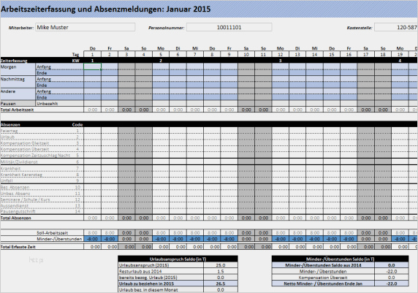Click the Tag label left of day numbers
418x293 pixels.
pos(76,55)
